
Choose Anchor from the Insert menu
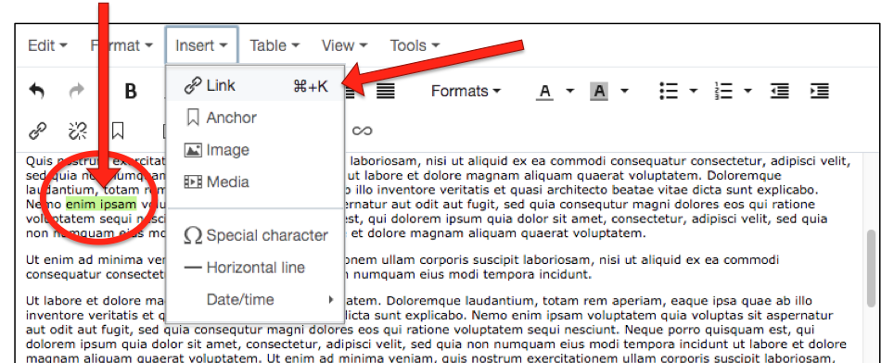[x=256, y=118]
